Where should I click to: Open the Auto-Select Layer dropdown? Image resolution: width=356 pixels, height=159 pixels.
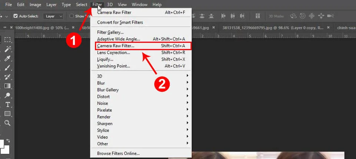[x=53, y=16]
